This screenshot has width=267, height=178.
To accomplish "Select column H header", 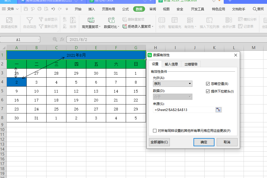I will tap(155, 48).
